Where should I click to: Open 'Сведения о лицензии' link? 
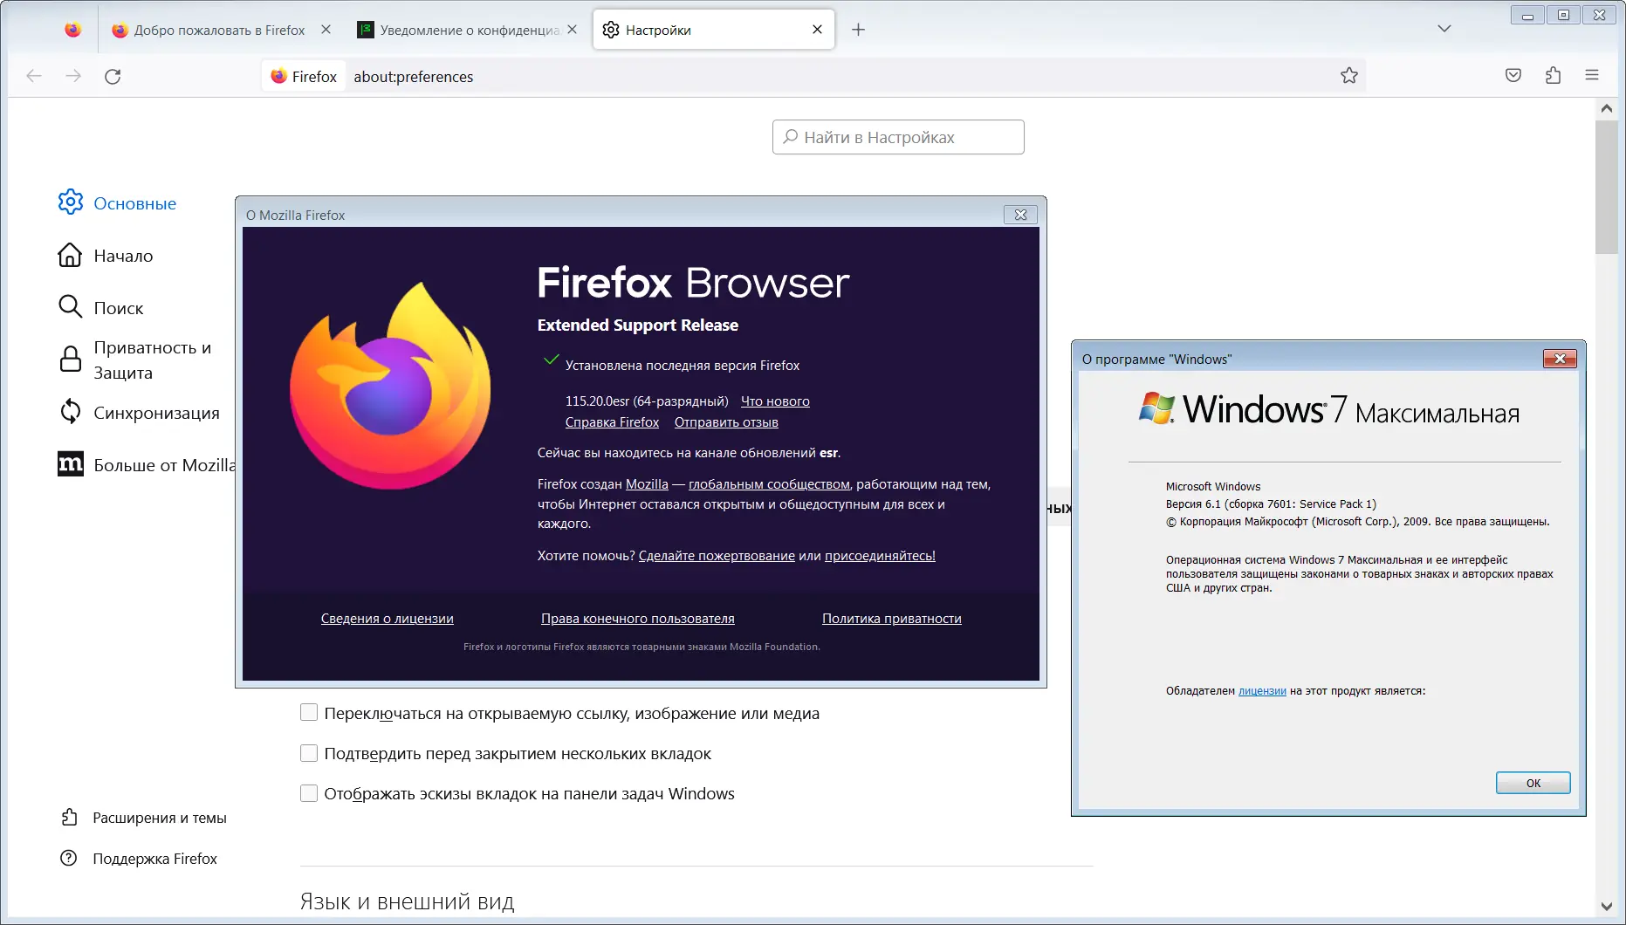click(388, 619)
